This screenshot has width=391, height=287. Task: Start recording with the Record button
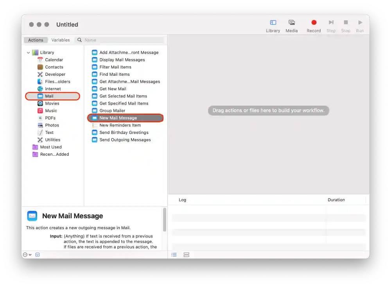pyautogui.click(x=314, y=26)
